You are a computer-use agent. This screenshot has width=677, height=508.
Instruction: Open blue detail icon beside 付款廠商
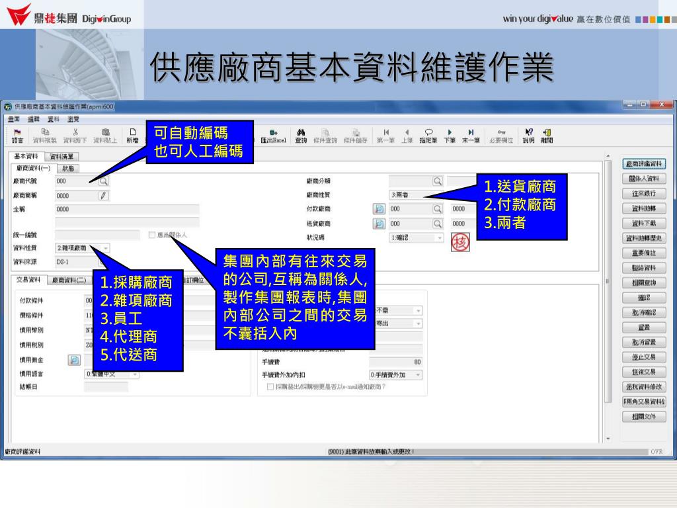[379, 209]
